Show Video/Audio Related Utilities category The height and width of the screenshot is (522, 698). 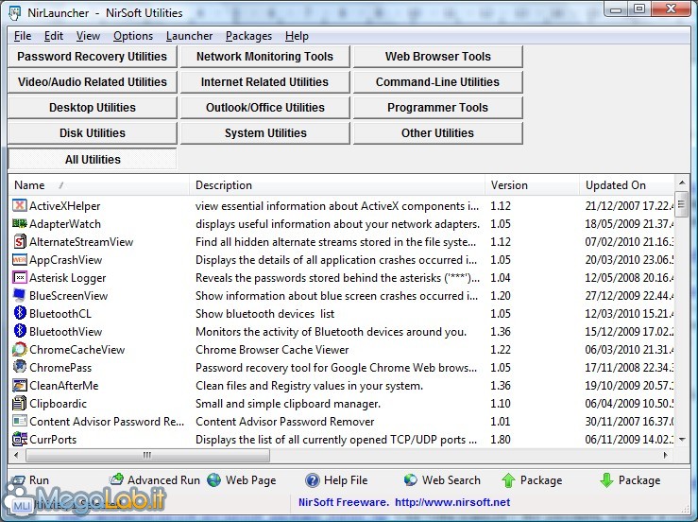[93, 82]
